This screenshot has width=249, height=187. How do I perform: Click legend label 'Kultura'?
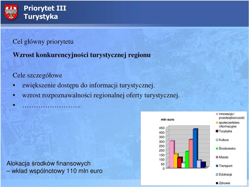click(224, 140)
